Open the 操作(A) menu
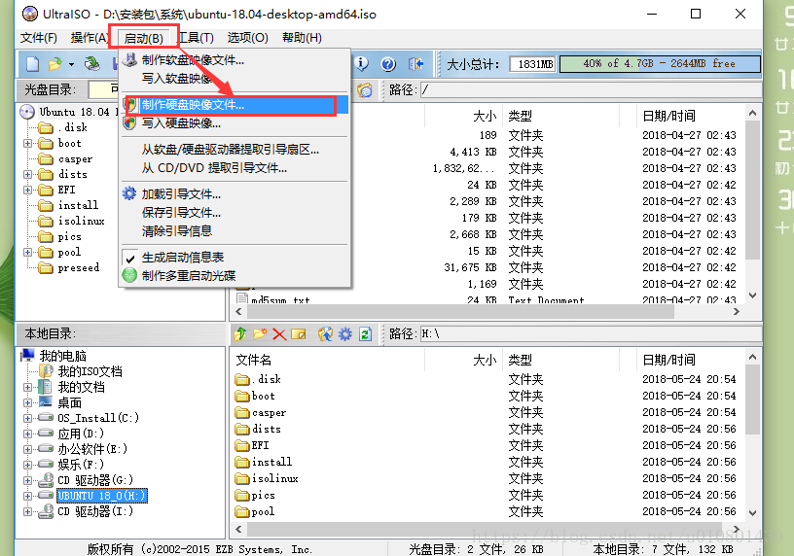This screenshot has height=556, width=794. pyautogui.click(x=90, y=38)
